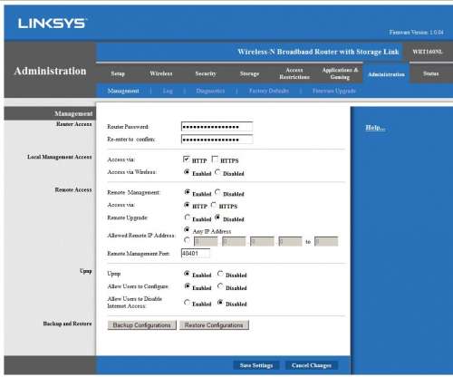Image resolution: width=453 pixels, height=377 pixels.
Task: Uncheck the HTTP local access checkbox
Action: tap(187, 159)
